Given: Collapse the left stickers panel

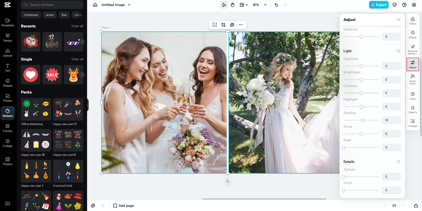Looking at the screenshot, I should [x=88, y=105].
